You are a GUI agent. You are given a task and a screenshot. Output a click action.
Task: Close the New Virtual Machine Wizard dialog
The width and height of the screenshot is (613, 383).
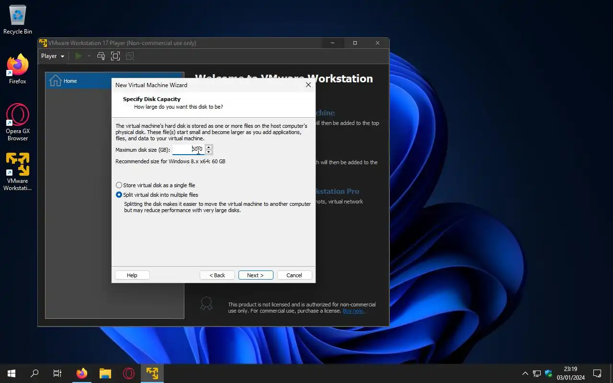(308, 85)
